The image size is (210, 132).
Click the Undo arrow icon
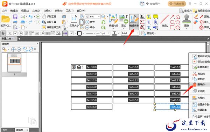coord(31,17)
